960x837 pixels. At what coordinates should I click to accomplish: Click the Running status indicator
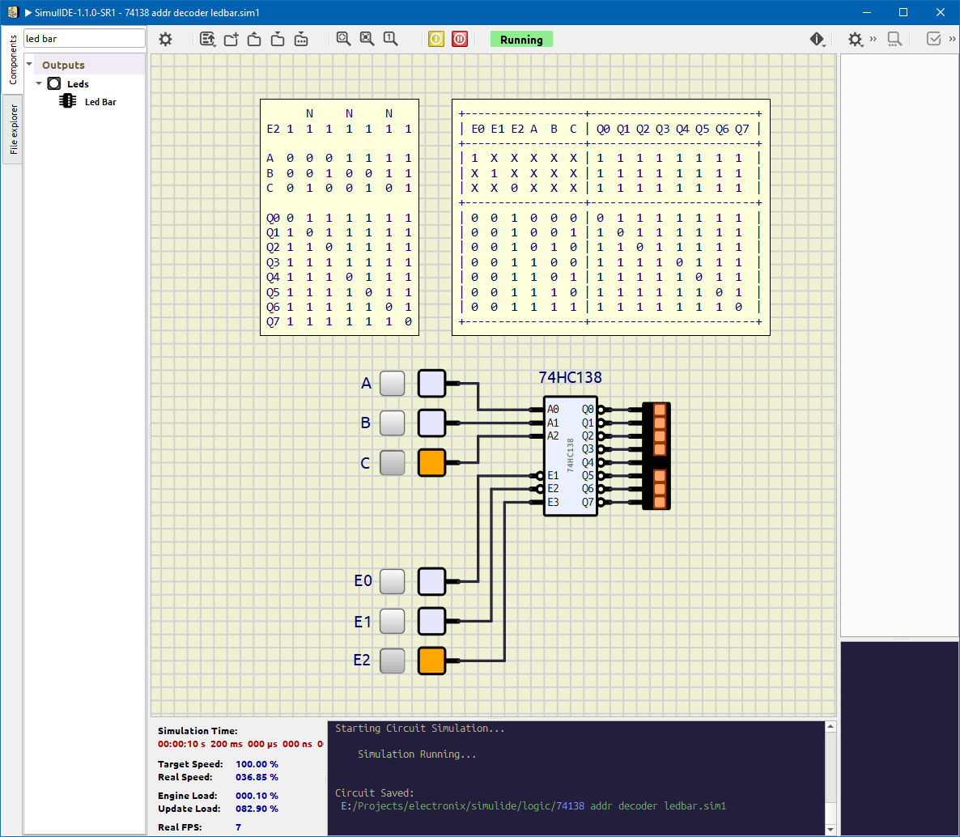(521, 40)
